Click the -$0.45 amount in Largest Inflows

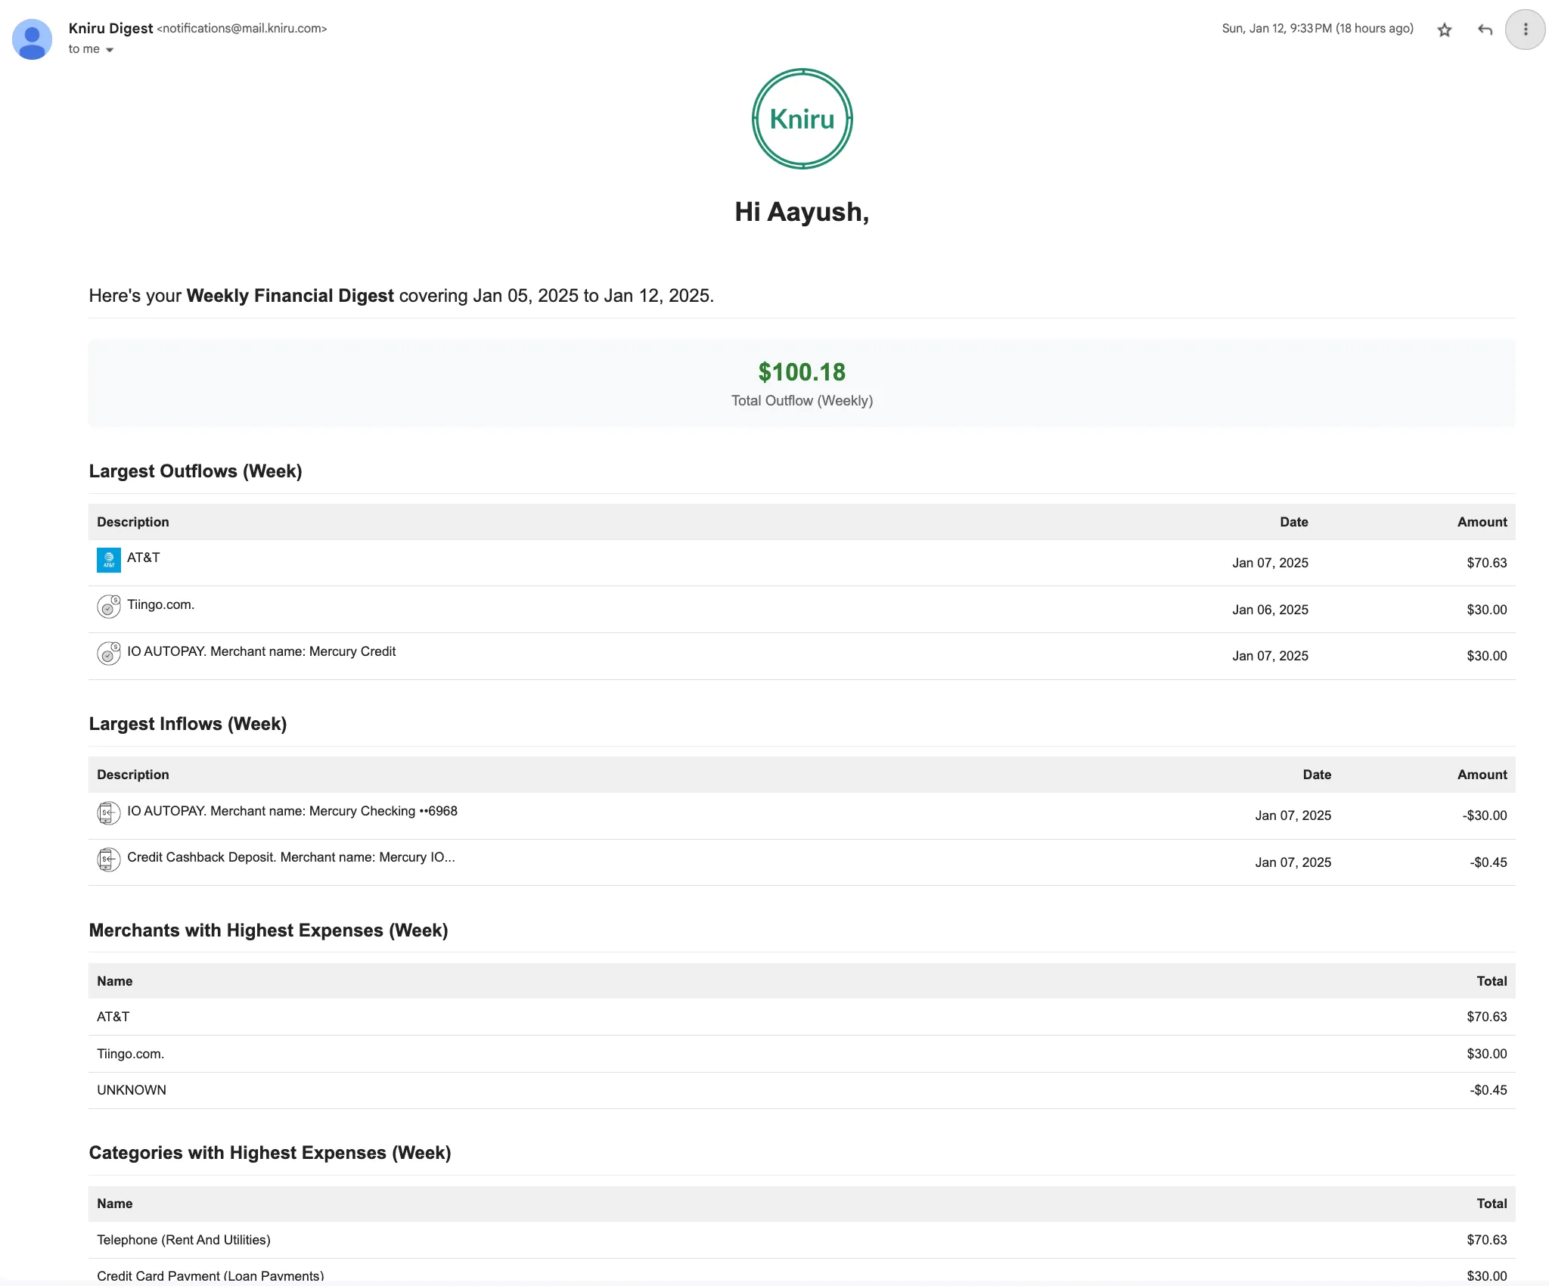[x=1488, y=862]
